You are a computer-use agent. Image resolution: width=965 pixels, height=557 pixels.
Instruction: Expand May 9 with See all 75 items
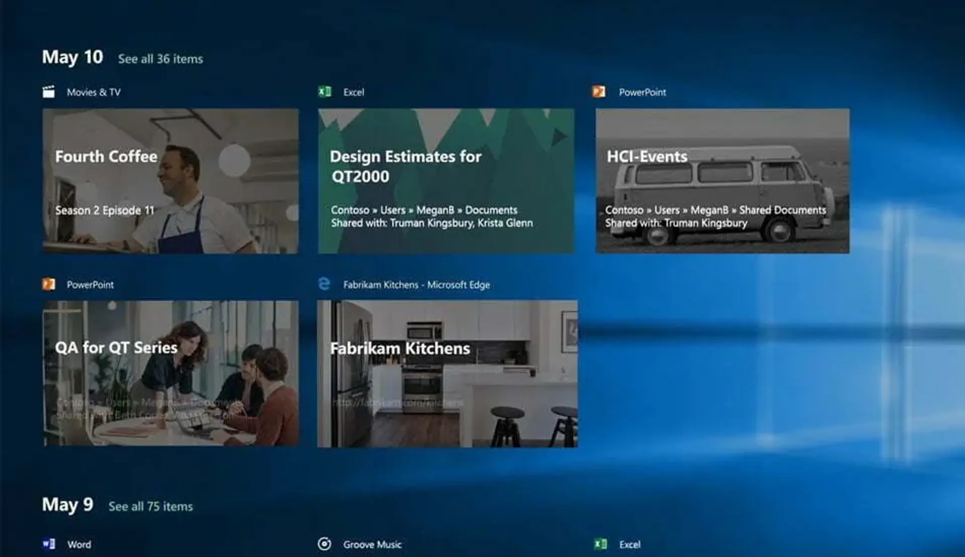151,506
